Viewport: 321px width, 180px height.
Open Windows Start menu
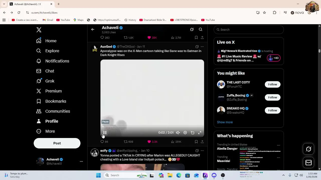[98, 175]
